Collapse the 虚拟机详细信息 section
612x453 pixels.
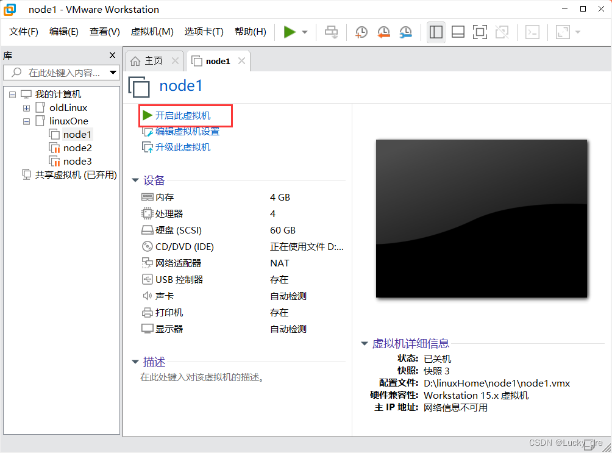pyautogui.click(x=364, y=344)
